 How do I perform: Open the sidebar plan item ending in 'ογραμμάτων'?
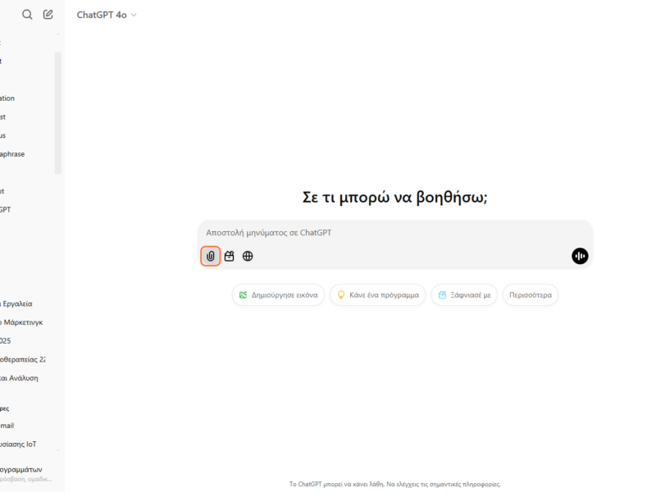click(x=25, y=474)
